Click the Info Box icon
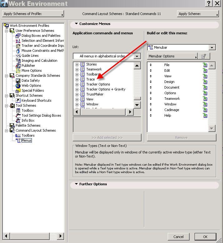The width and height of the screenshot is (223, 243). (x=18, y=120)
